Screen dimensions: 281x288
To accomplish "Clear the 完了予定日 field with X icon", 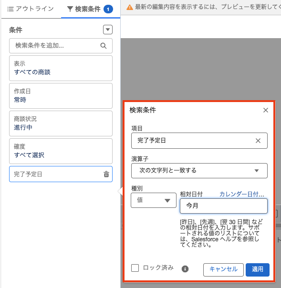I will (258, 141).
